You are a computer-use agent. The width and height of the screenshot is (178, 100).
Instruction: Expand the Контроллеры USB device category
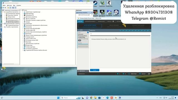point(23,30)
